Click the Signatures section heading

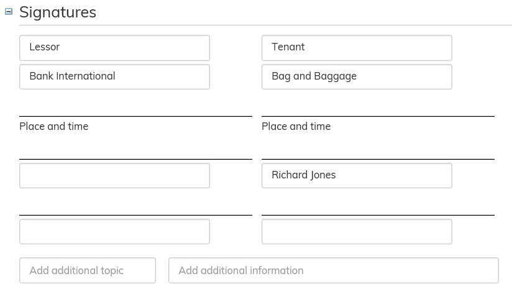point(58,12)
